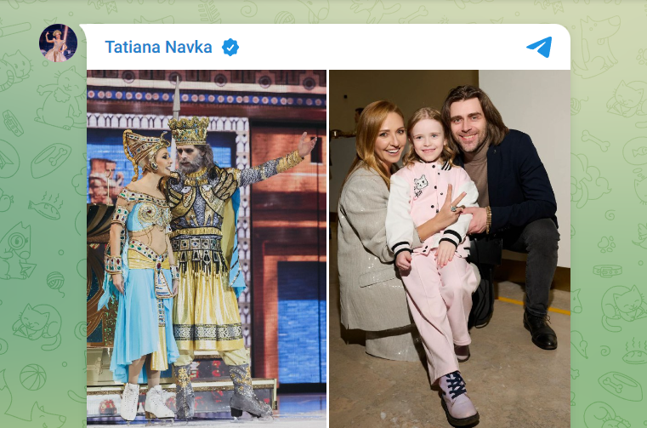Click the white message header bar
The height and width of the screenshot is (428, 647).
(x=328, y=47)
